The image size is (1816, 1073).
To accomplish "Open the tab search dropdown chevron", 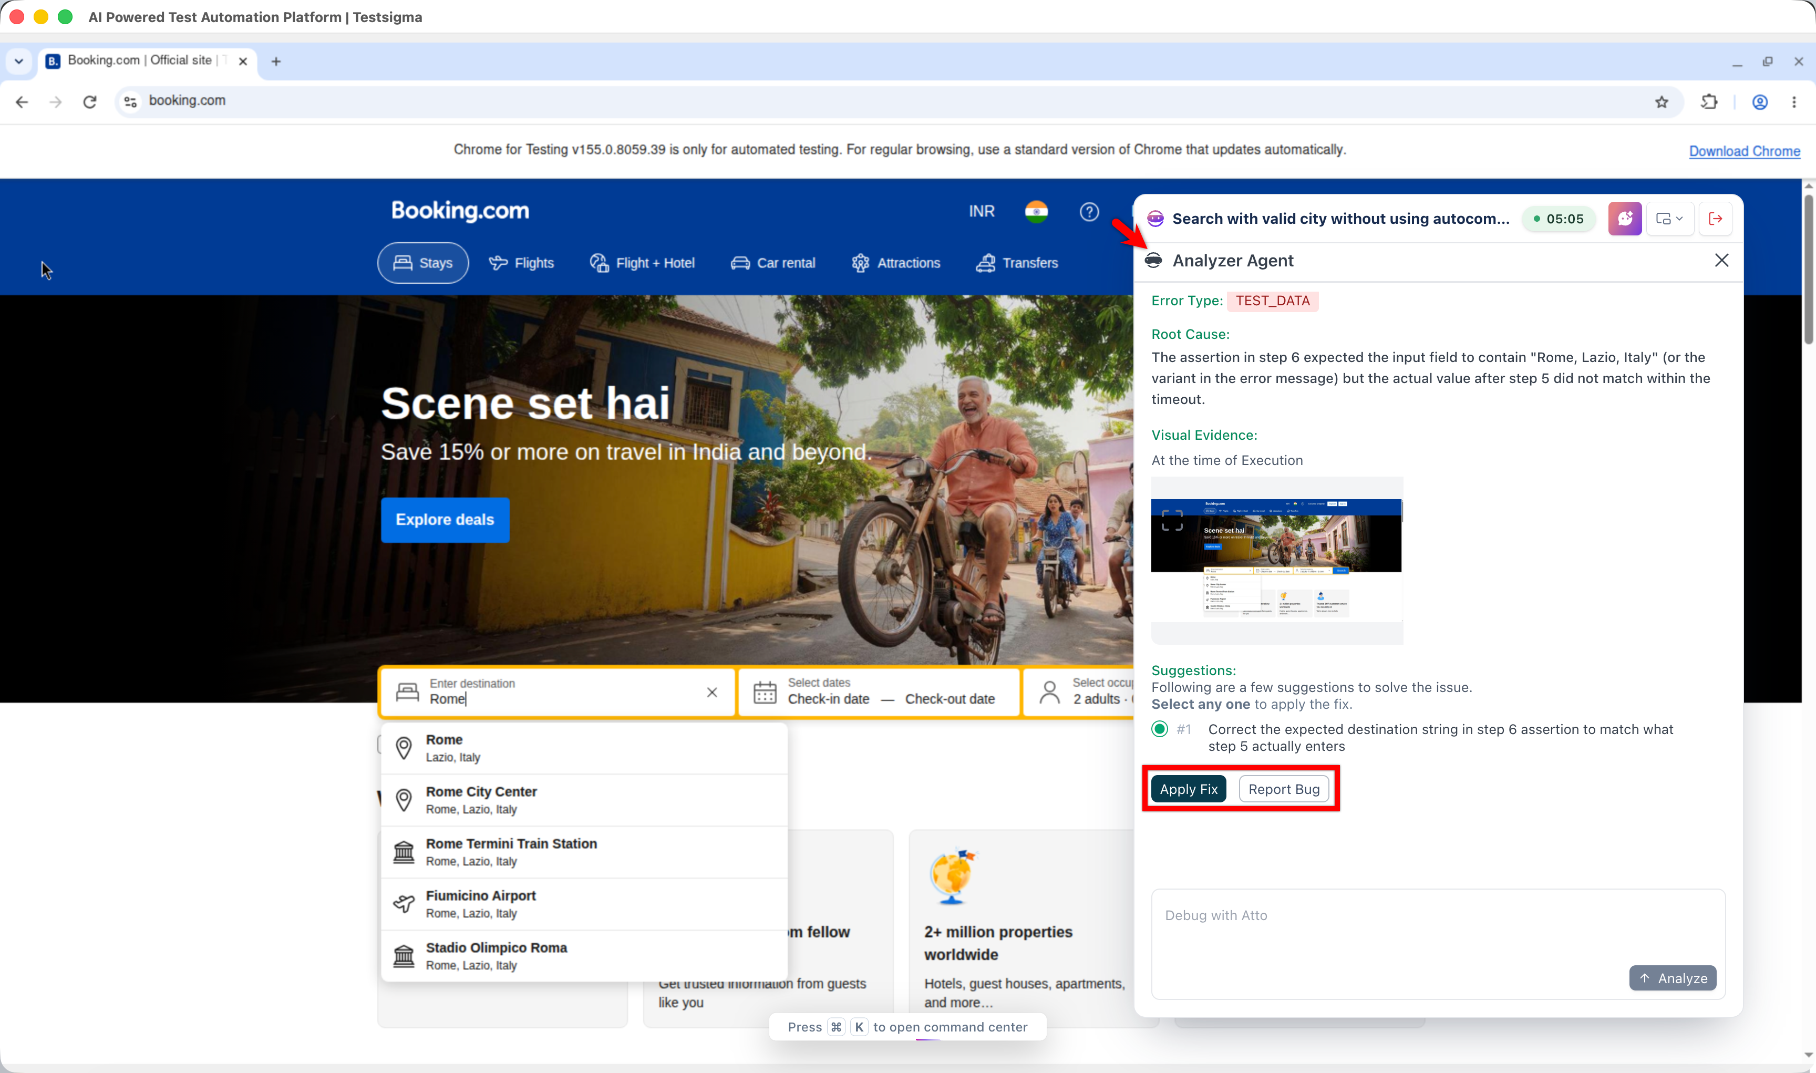I will coord(19,61).
